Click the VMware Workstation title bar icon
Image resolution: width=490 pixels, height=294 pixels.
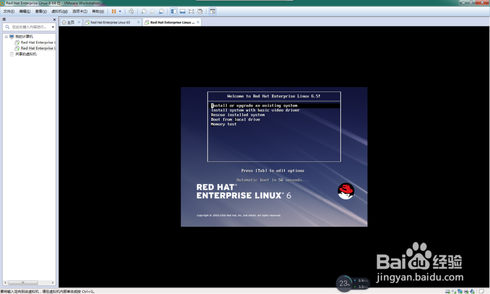(2, 3)
